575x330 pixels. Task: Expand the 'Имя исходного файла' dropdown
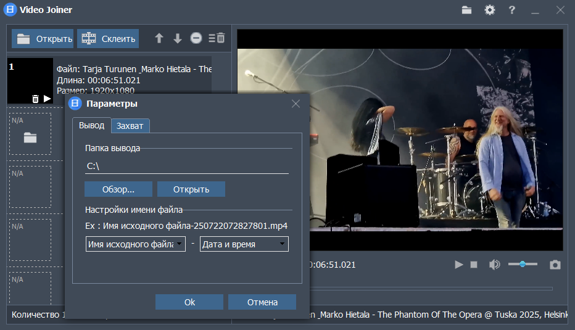pos(136,244)
